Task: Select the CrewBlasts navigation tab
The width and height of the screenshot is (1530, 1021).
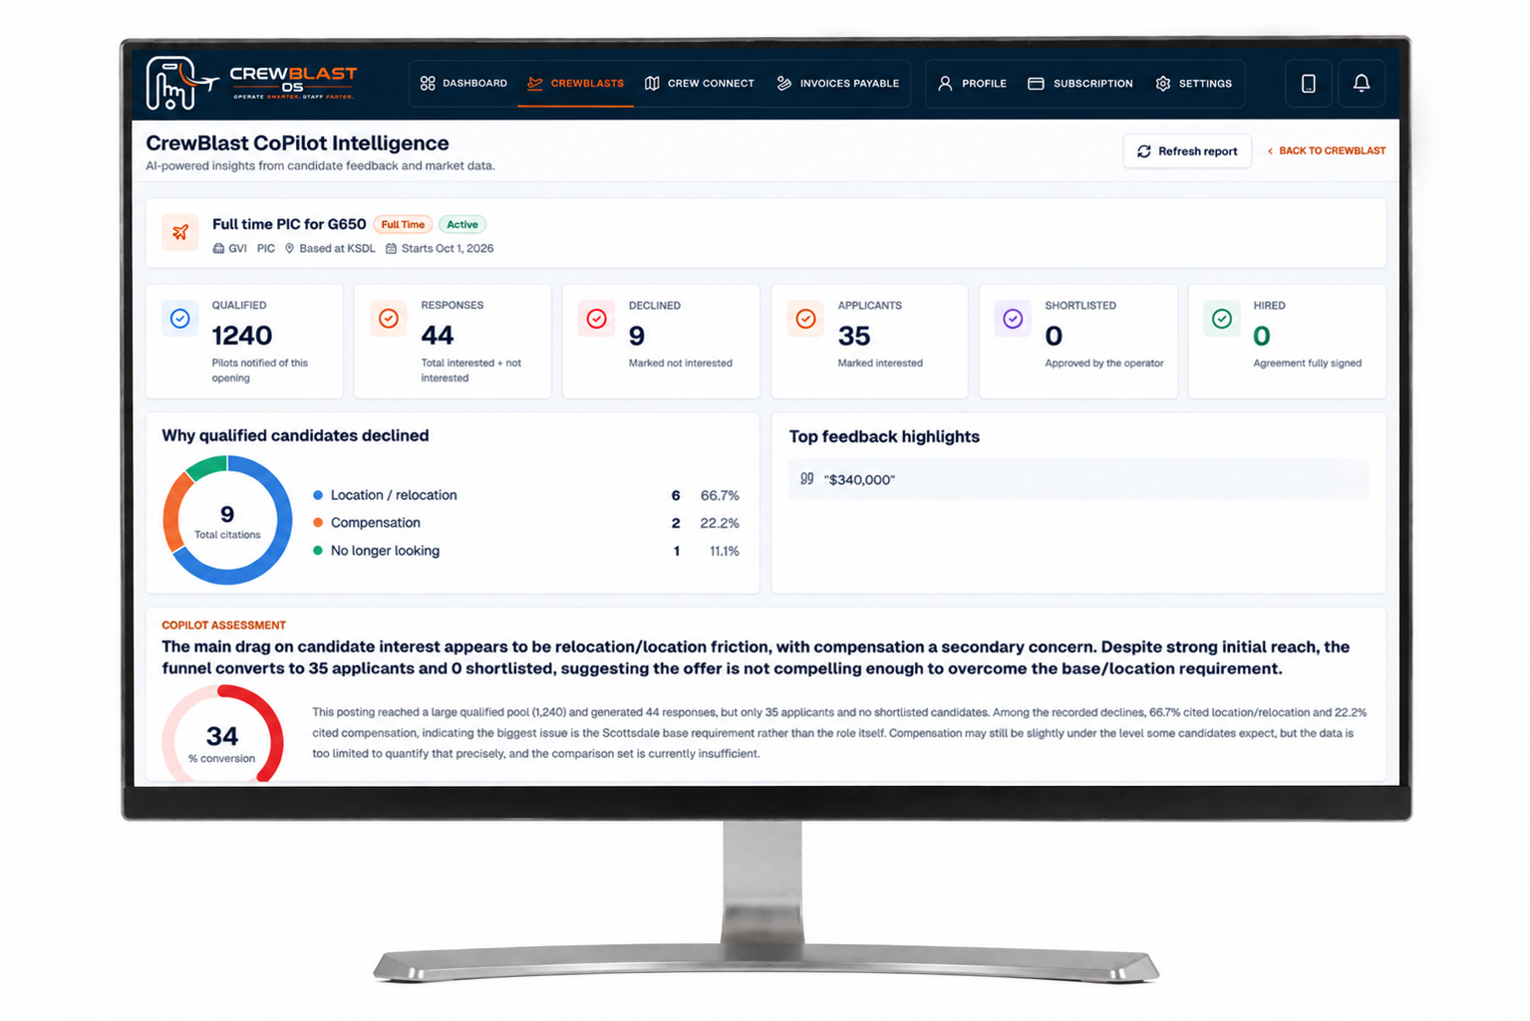Action: 575,84
